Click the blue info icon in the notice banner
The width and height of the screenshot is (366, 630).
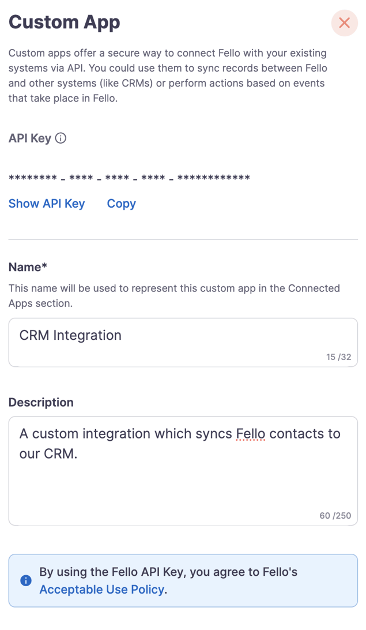25,581
